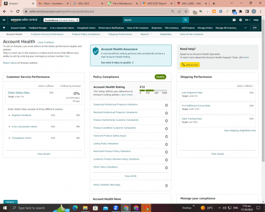
Task: Open Restricted Product Policy Violations link
Action: tap(112, 151)
